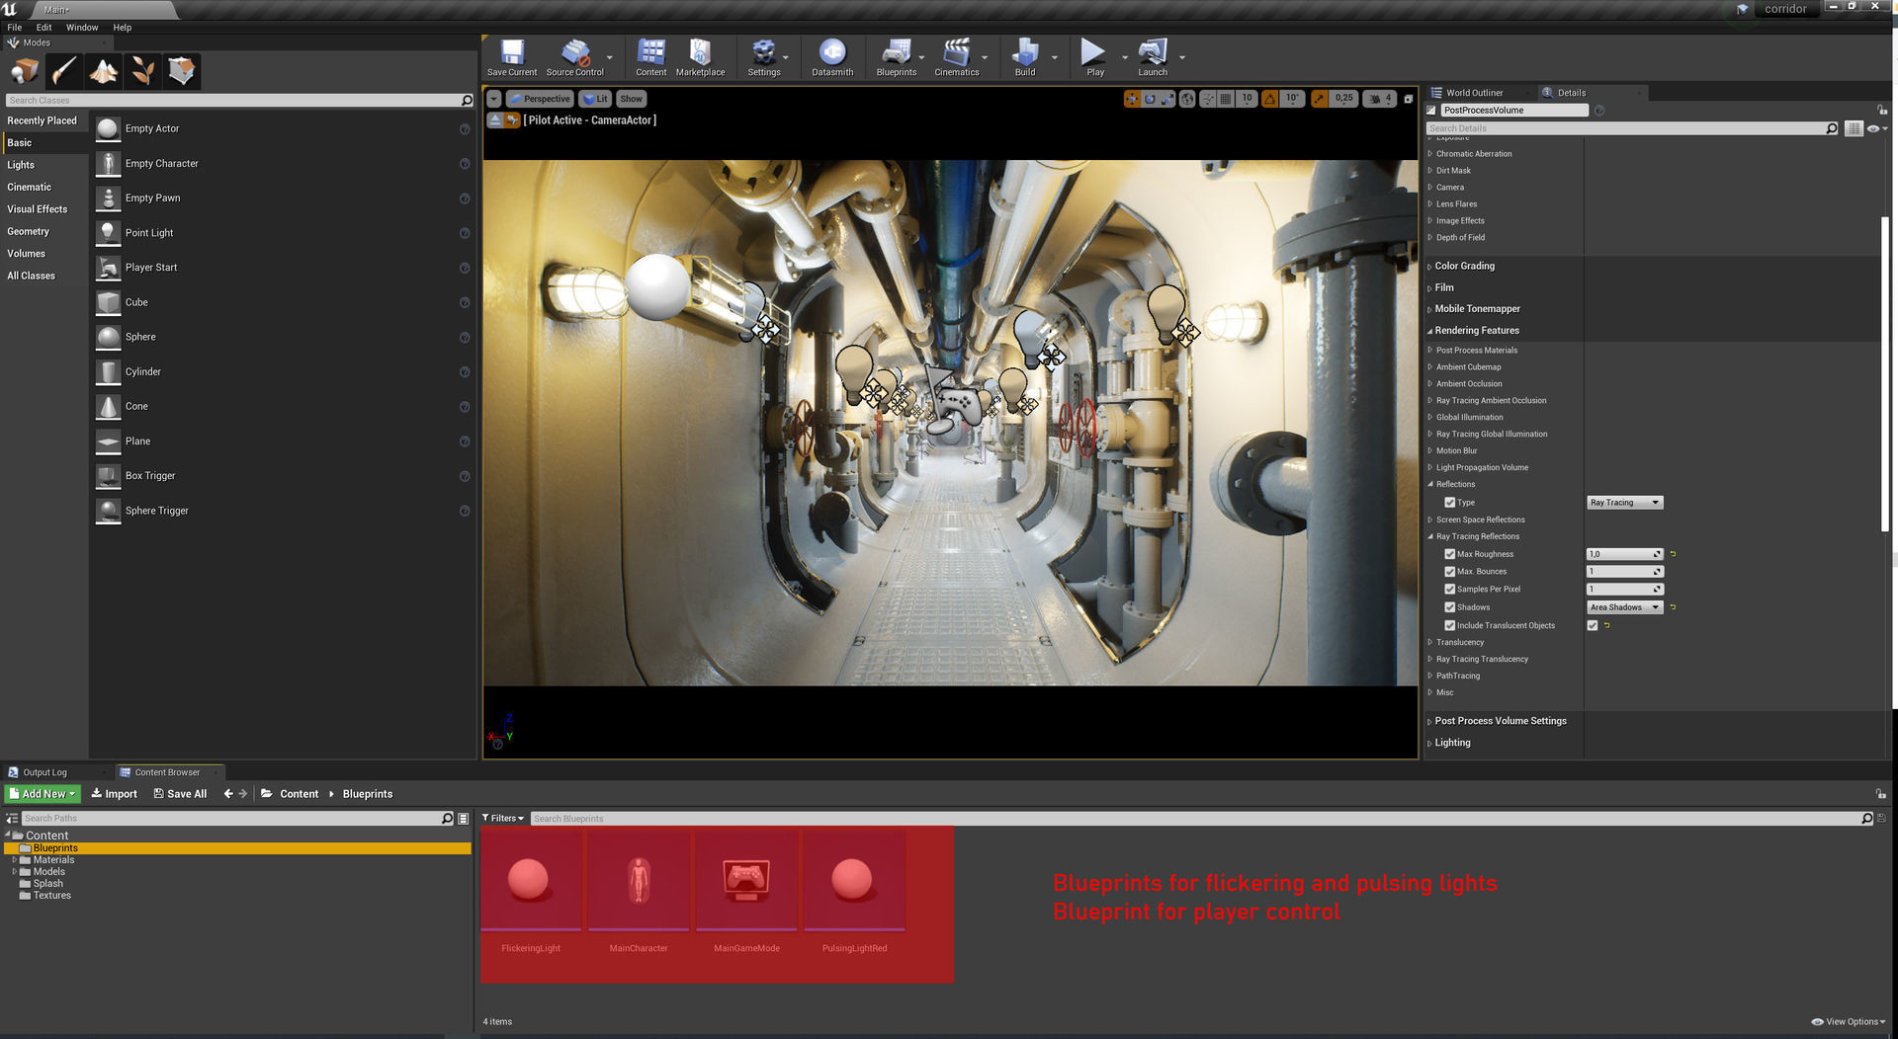Click the Launch toolbar icon
This screenshot has height=1039, width=1898.
click(1152, 57)
